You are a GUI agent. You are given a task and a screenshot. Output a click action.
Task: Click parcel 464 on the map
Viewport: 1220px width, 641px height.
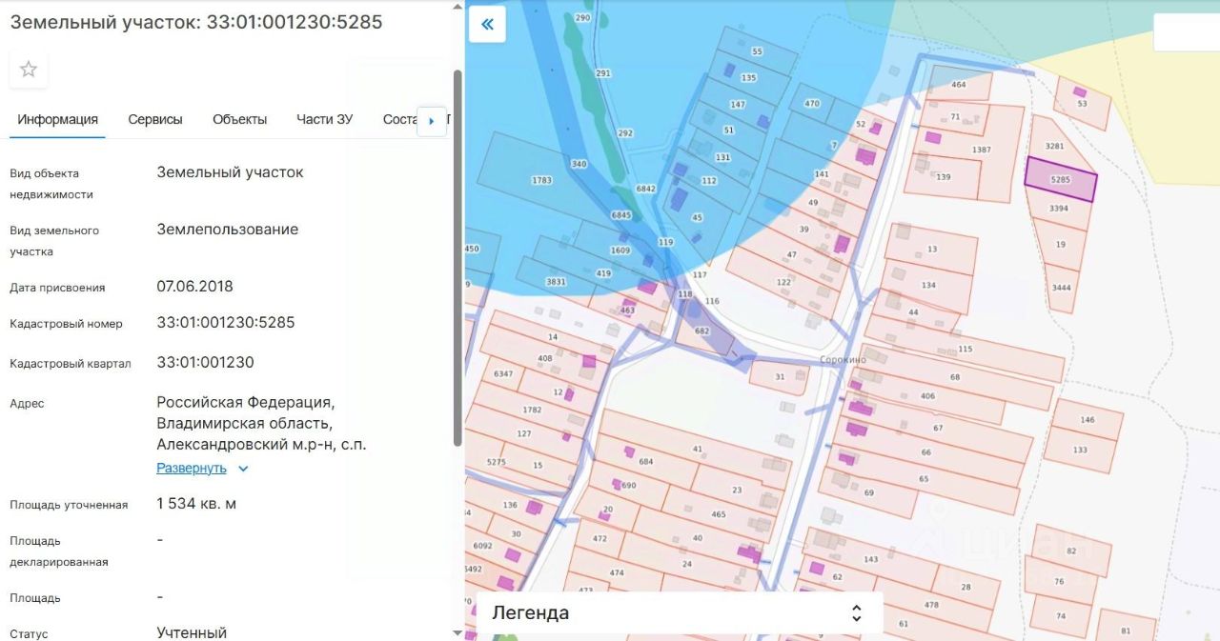pyautogui.click(x=959, y=85)
